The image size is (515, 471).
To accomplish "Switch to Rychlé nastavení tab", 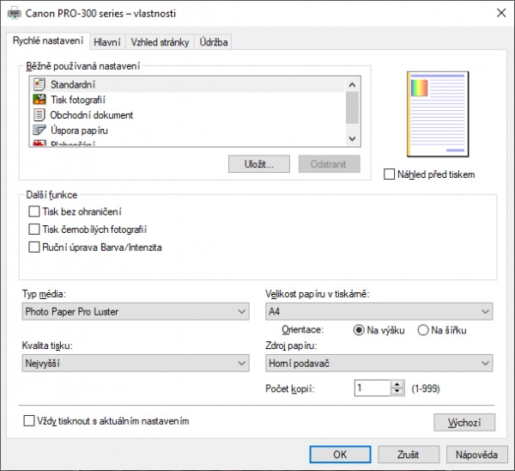I will point(48,40).
